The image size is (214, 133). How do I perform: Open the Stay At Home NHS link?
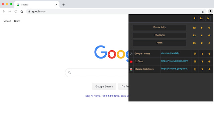click(107, 96)
